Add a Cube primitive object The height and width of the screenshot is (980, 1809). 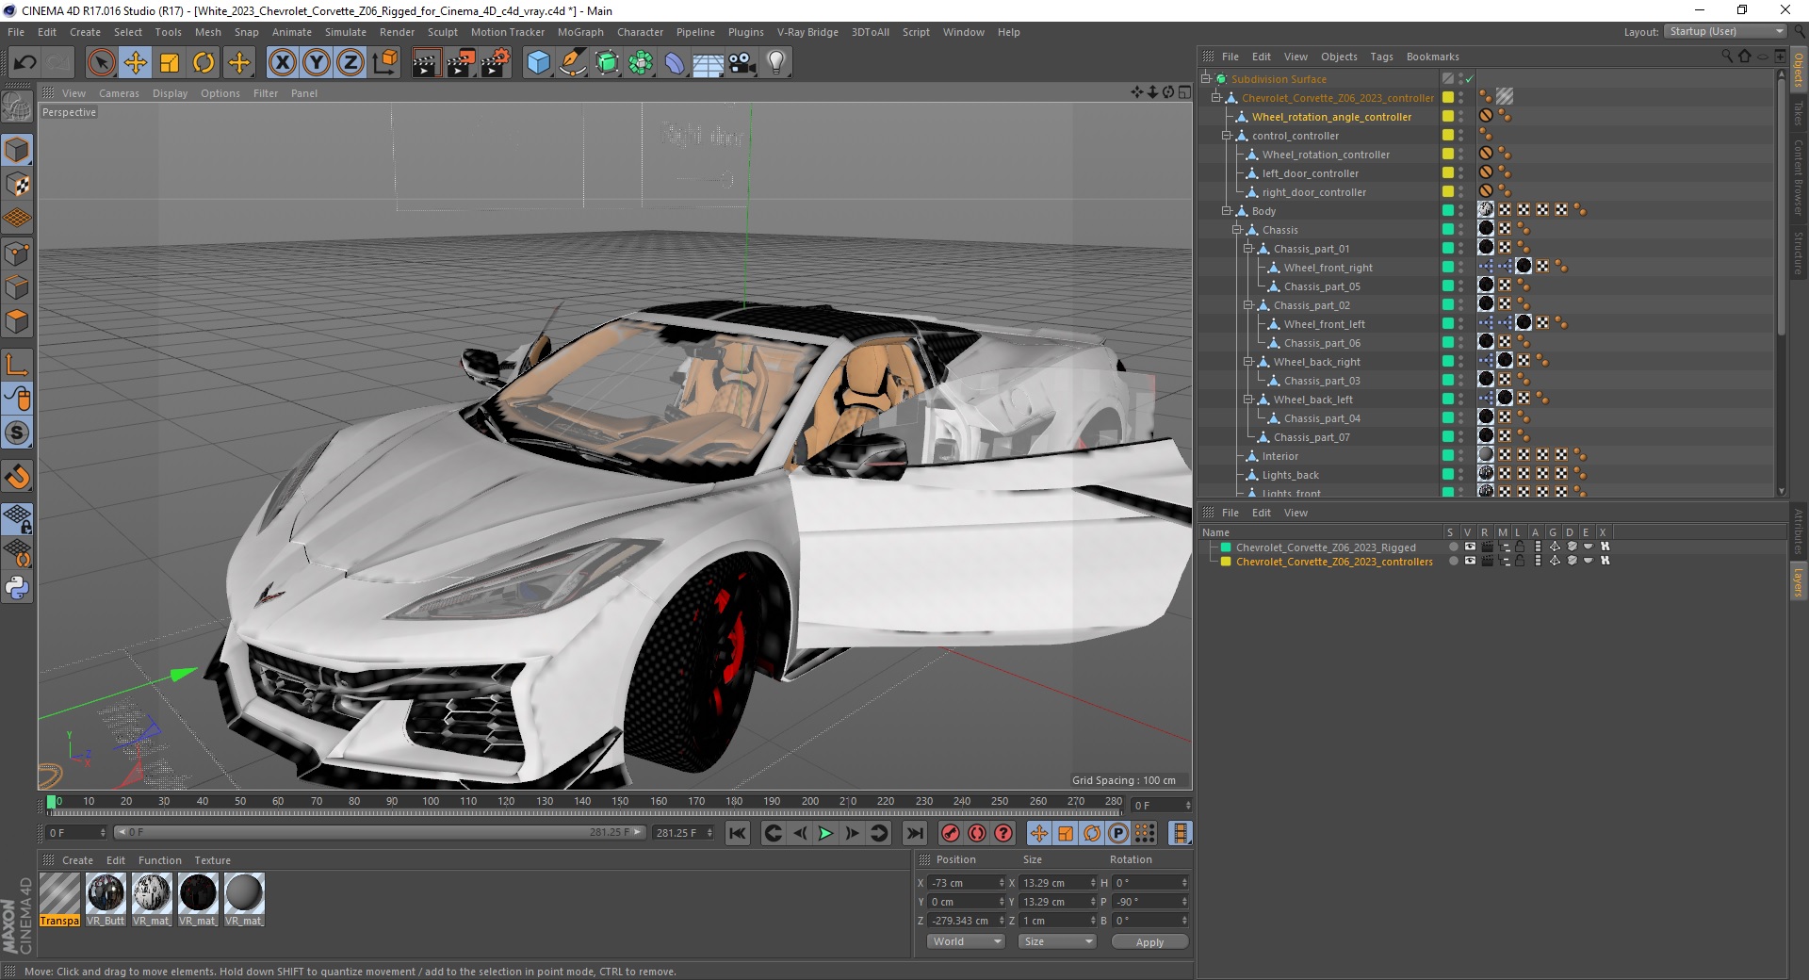538,63
